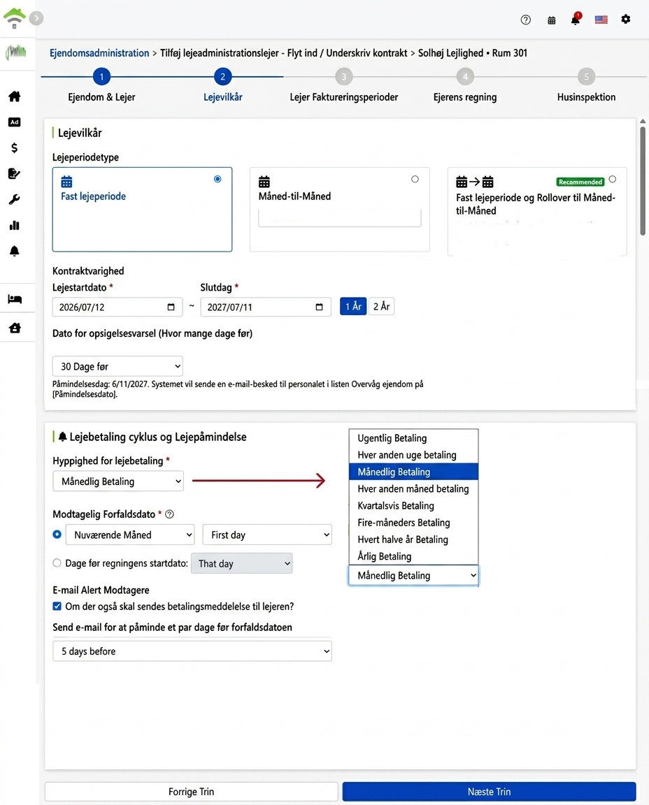649x805 pixels.
Task: Choose Hver anden måned betaling option
Action: pos(413,488)
